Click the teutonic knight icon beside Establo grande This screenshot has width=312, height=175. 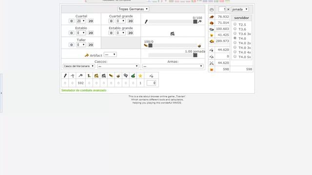[x=173, y=34]
